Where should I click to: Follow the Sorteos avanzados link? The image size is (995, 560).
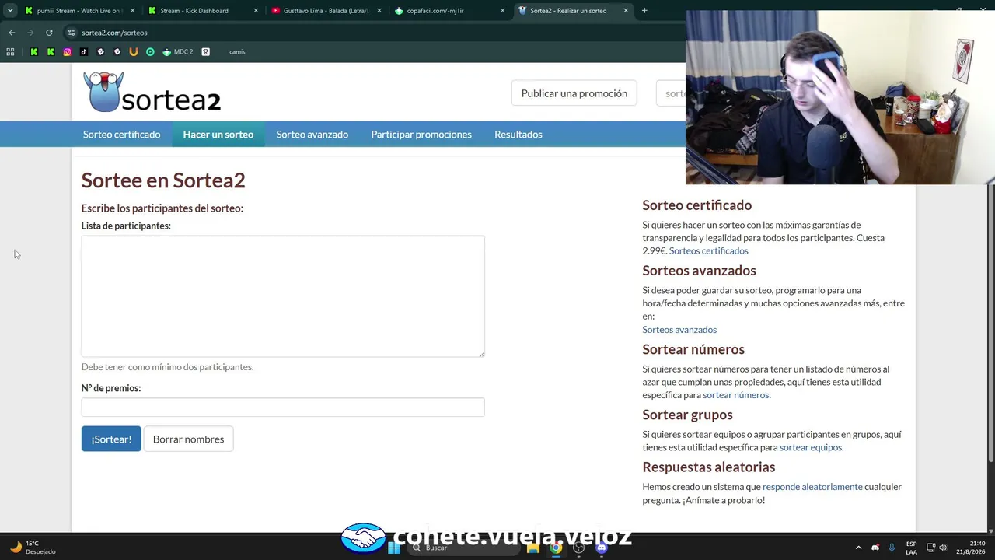pos(679,330)
